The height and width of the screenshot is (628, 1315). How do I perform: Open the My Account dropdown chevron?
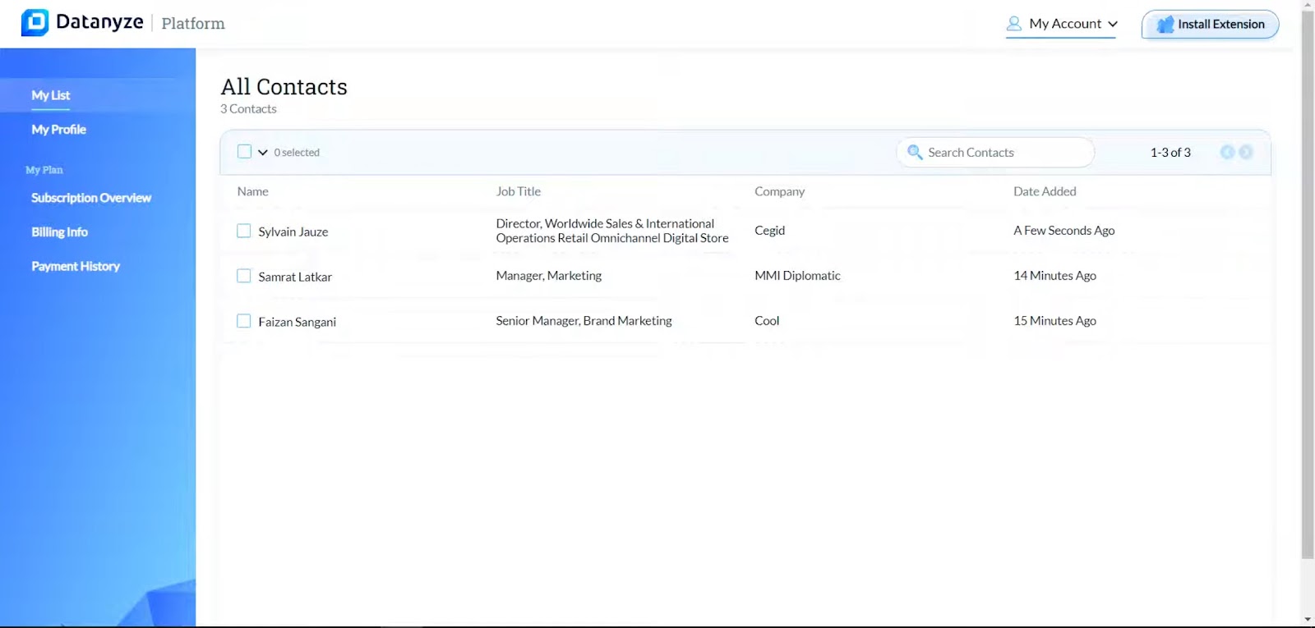1113,24
